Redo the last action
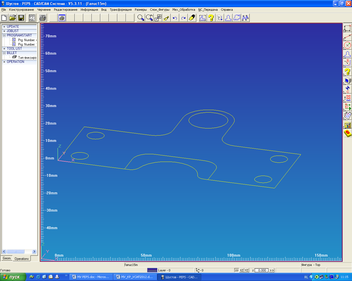Screen dimensions: 352x281 [183, 18]
